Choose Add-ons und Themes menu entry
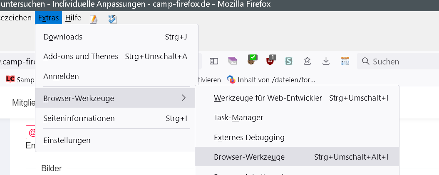 point(81,56)
